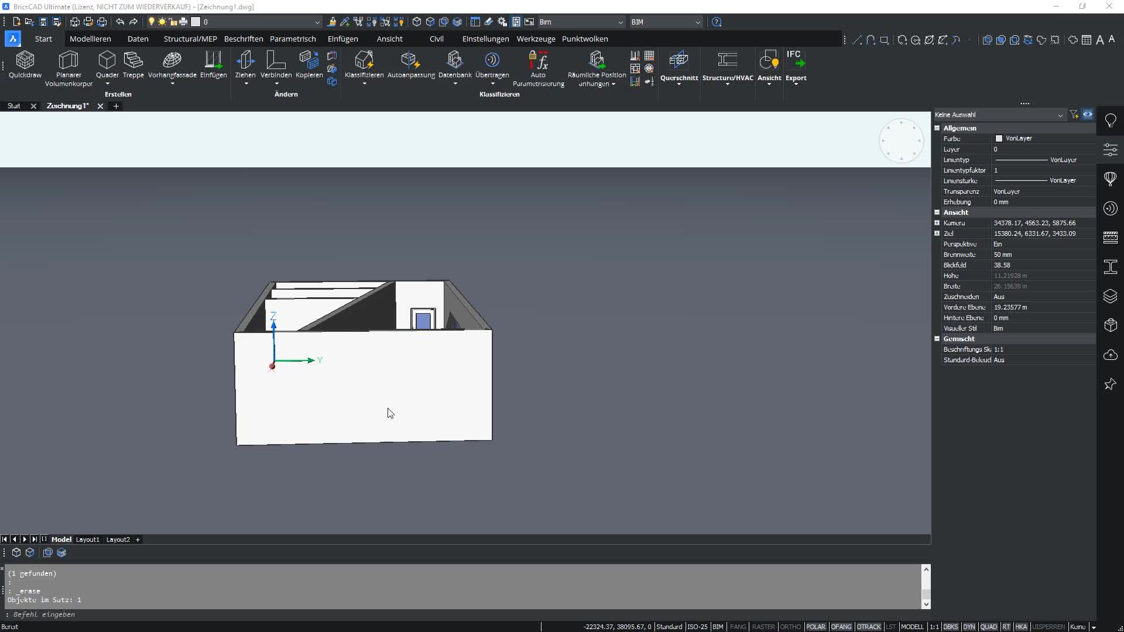Select the Vorhangfassade tool
Viewport: 1124px width, 632px height.
click(172, 64)
